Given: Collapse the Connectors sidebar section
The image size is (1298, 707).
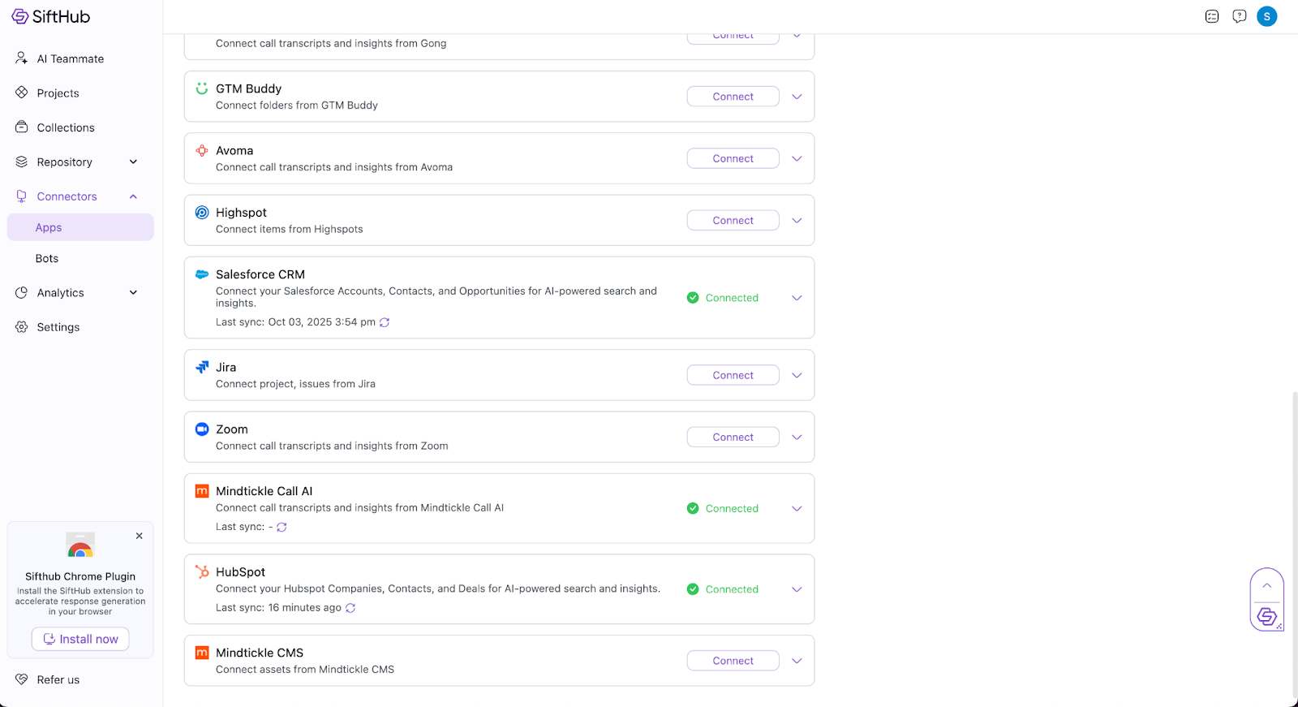Looking at the screenshot, I should pyautogui.click(x=133, y=196).
